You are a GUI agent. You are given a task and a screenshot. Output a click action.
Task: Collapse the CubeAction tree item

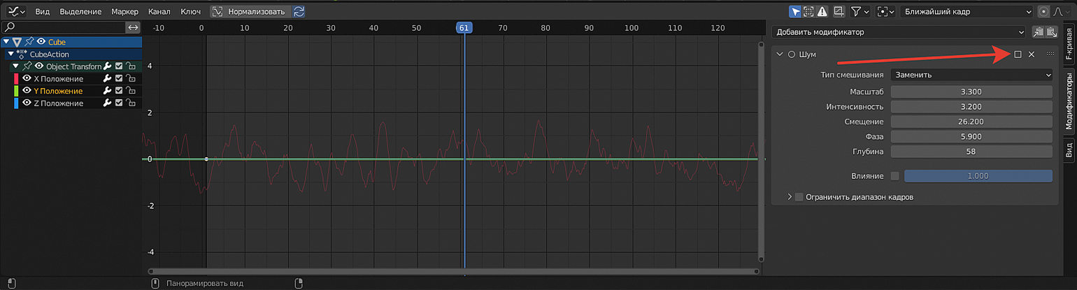pos(11,55)
